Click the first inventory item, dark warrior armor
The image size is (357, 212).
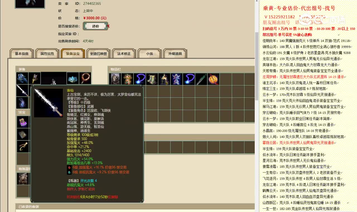[115, 79]
